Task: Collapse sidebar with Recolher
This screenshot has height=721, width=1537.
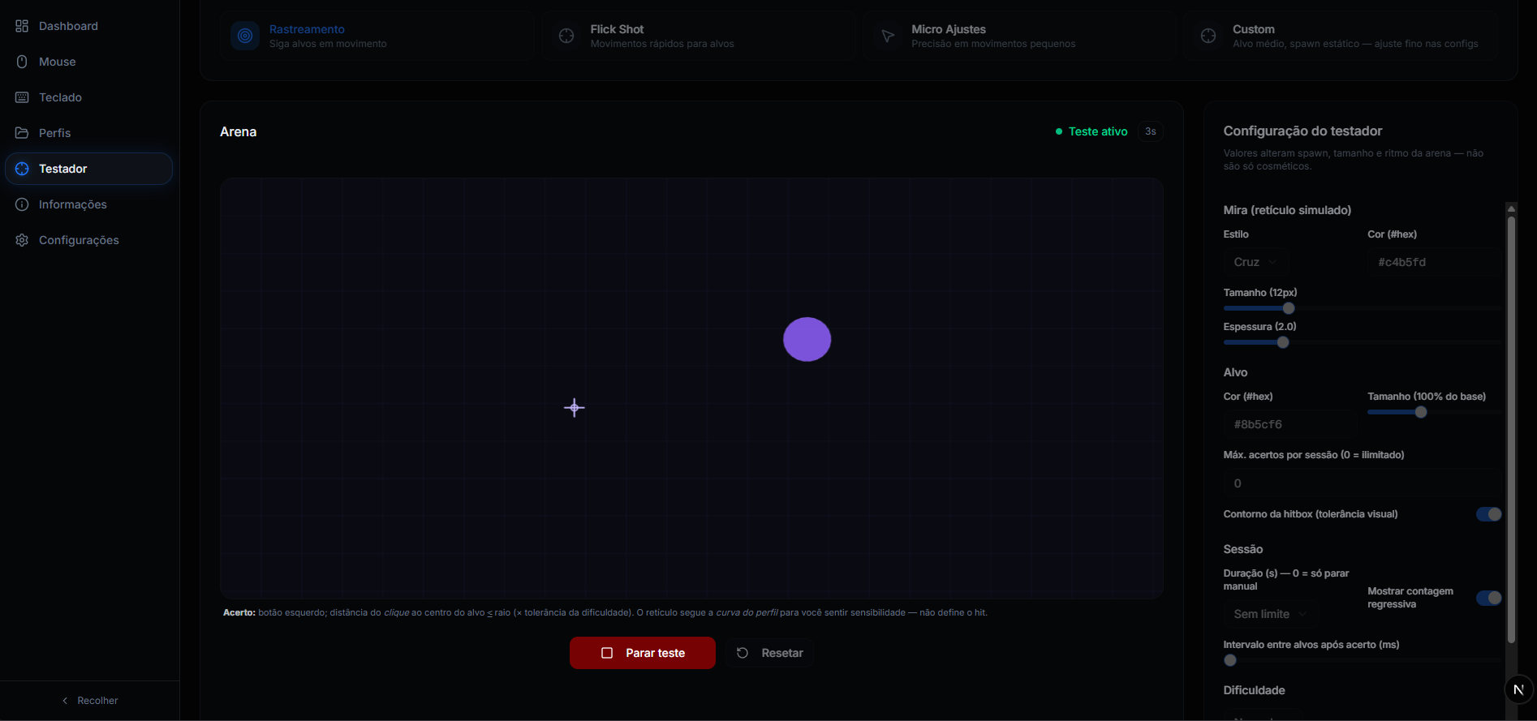Action: click(x=90, y=700)
